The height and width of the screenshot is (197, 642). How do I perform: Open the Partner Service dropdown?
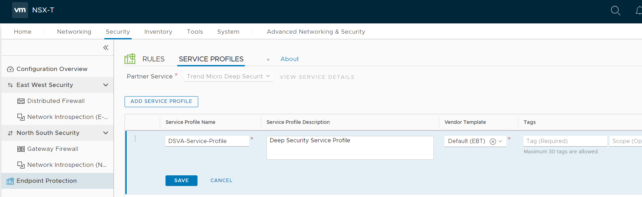click(x=228, y=76)
